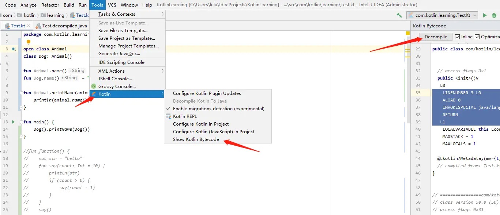
Task: Open the com.kotlin.learning.TestKt run configuration dropdown
Action: (442, 15)
